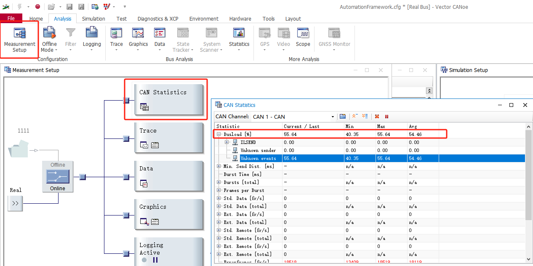This screenshot has height=266, width=533.
Task: Click the CANoe application logo icon
Action: point(6,7)
